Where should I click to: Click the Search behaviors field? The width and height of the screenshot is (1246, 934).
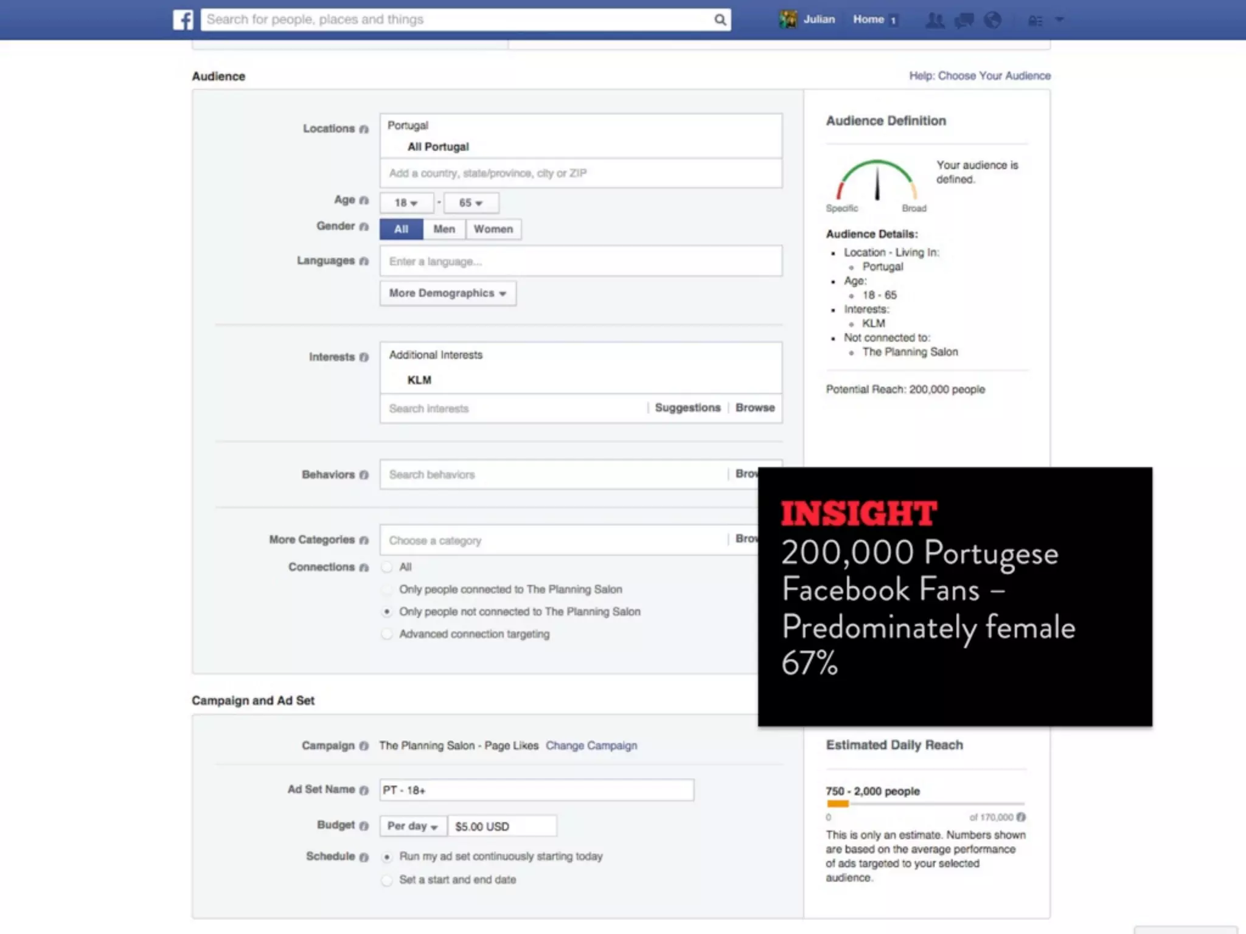click(554, 475)
